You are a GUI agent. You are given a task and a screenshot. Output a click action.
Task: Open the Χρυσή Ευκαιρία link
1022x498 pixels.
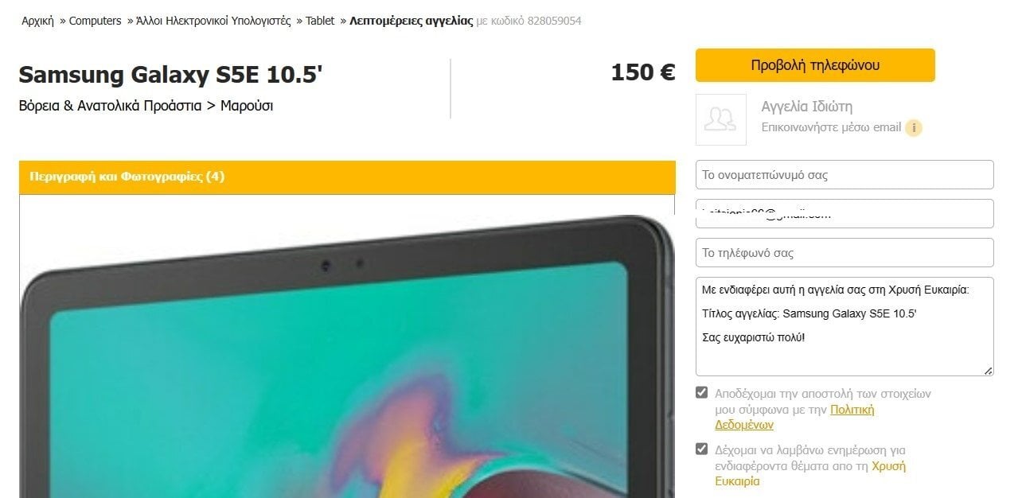pos(810,473)
